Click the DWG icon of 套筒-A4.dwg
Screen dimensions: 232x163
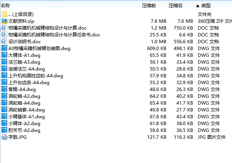(x=4, y=89)
